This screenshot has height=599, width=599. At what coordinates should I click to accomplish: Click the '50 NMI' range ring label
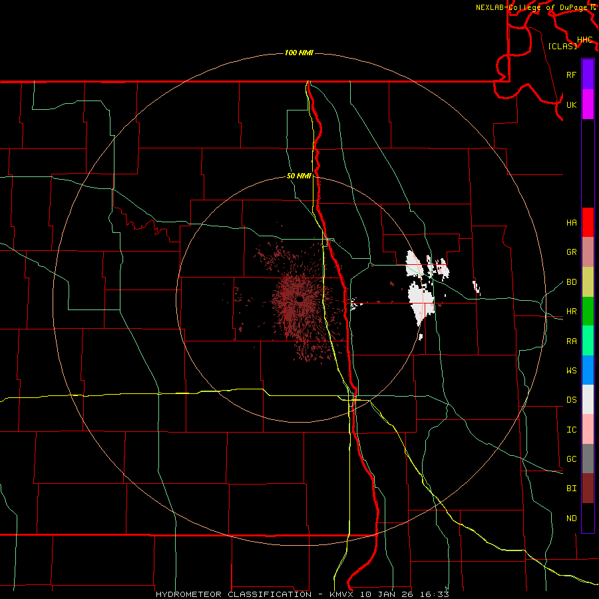click(x=299, y=176)
